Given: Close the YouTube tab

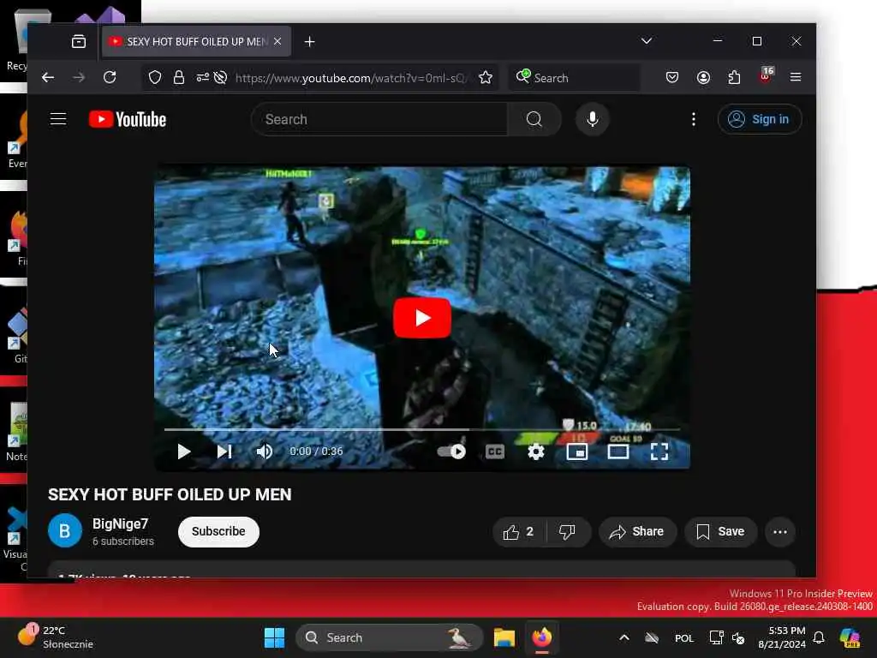Looking at the screenshot, I should [277, 41].
